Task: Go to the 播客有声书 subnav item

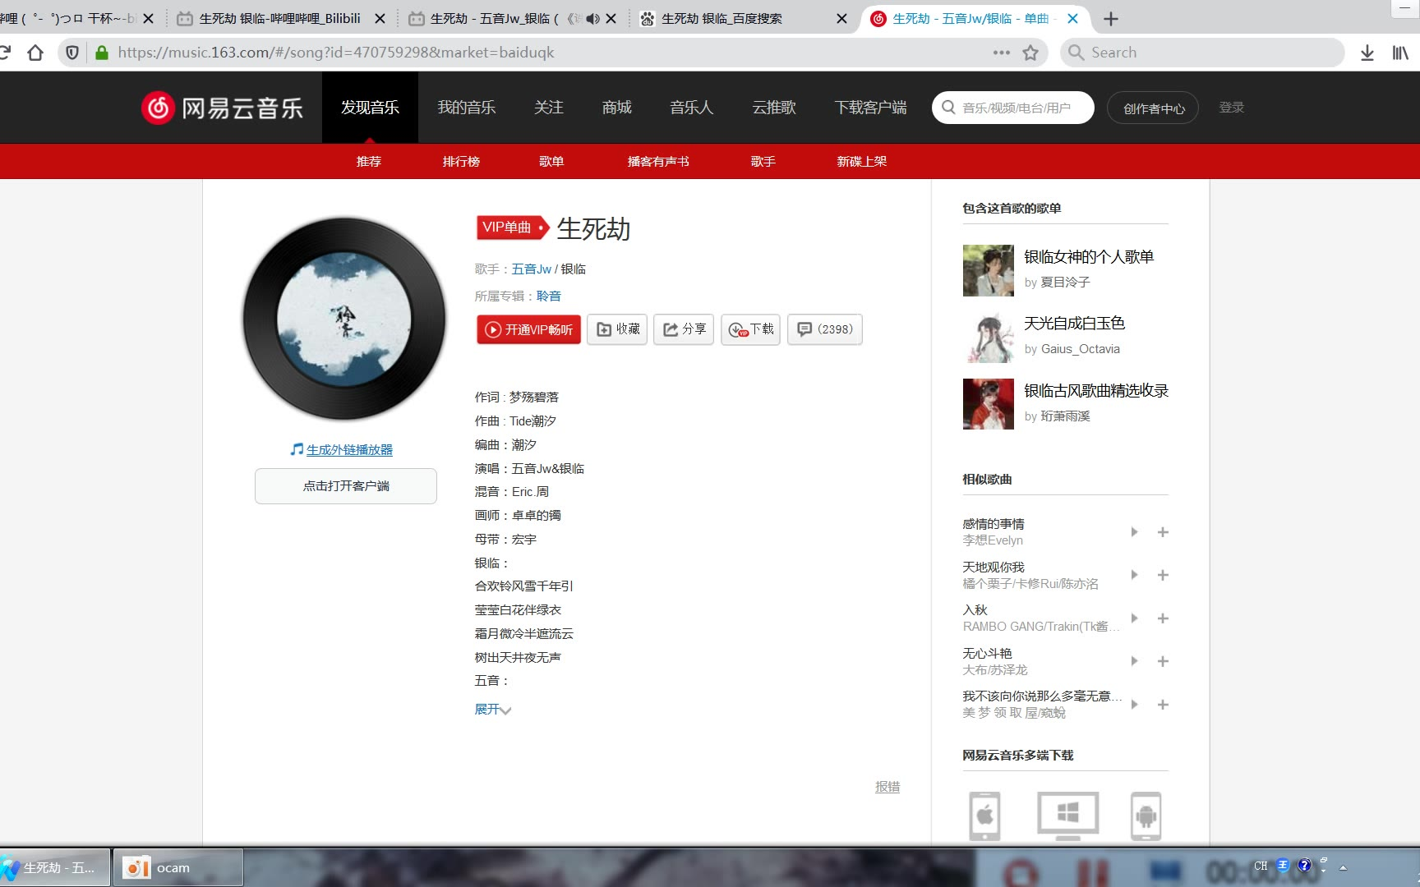Action: click(658, 161)
